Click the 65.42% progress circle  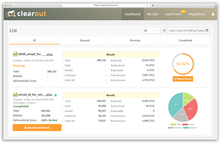click(x=183, y=64)
